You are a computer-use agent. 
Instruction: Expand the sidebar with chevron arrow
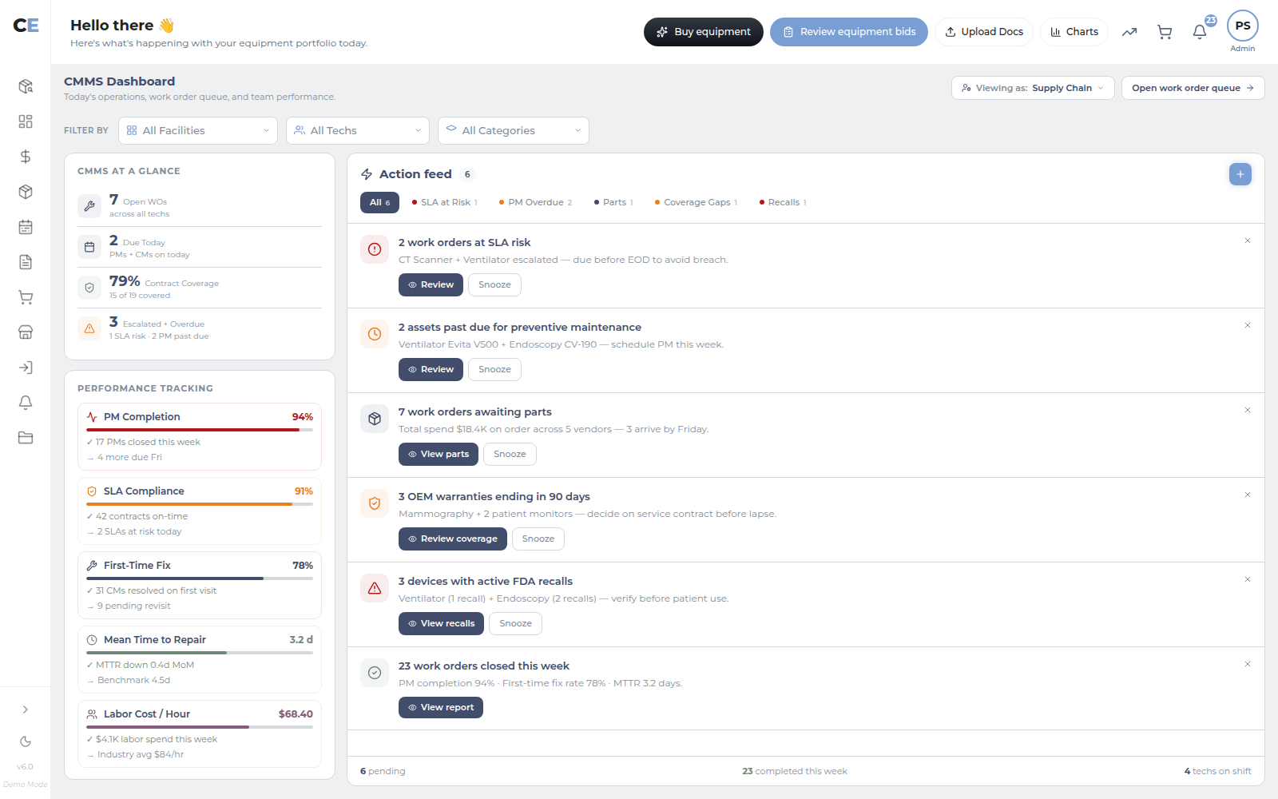coord(26,710)
